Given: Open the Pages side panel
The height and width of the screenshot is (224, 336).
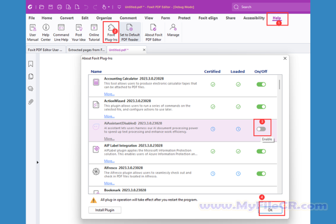Looking at the screenshot, I should tap(31, 77).
